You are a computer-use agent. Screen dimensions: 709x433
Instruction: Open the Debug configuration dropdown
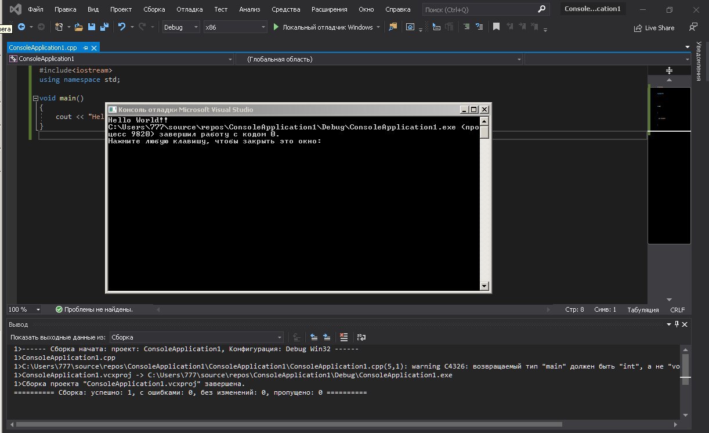pyautogui.click(x=180, y=27)
